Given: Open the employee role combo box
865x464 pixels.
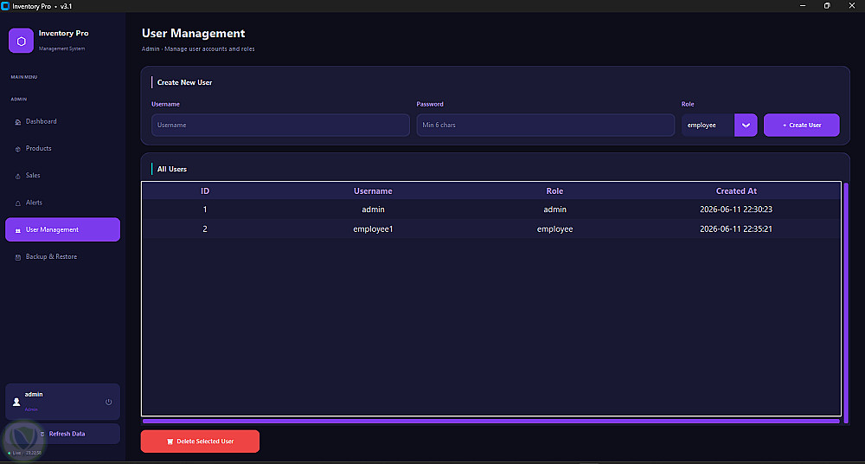Looking at the screenshot, I should pyautogui.click(x=720, y=126).
